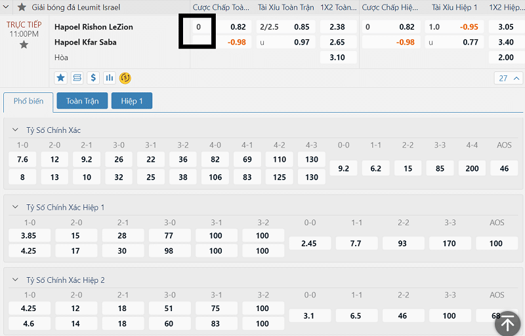Screen dimensions: 525x336
Task: Choose correct score 2-1 odds 9.2
Action: (x=87, y=159)
